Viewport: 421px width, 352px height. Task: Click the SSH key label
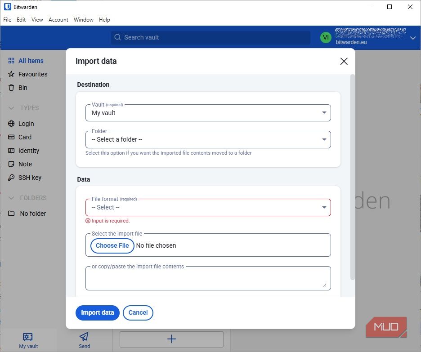click(30, 178)
